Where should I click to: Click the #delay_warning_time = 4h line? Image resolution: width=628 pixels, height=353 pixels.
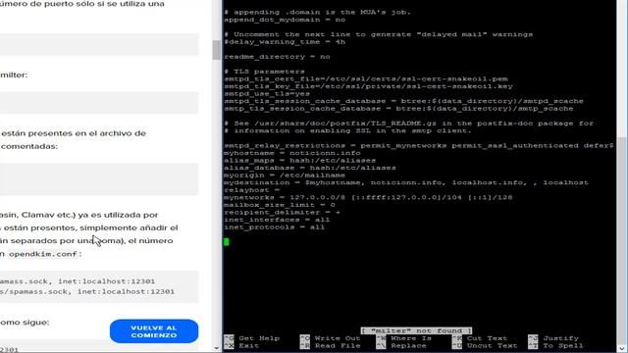285,42
